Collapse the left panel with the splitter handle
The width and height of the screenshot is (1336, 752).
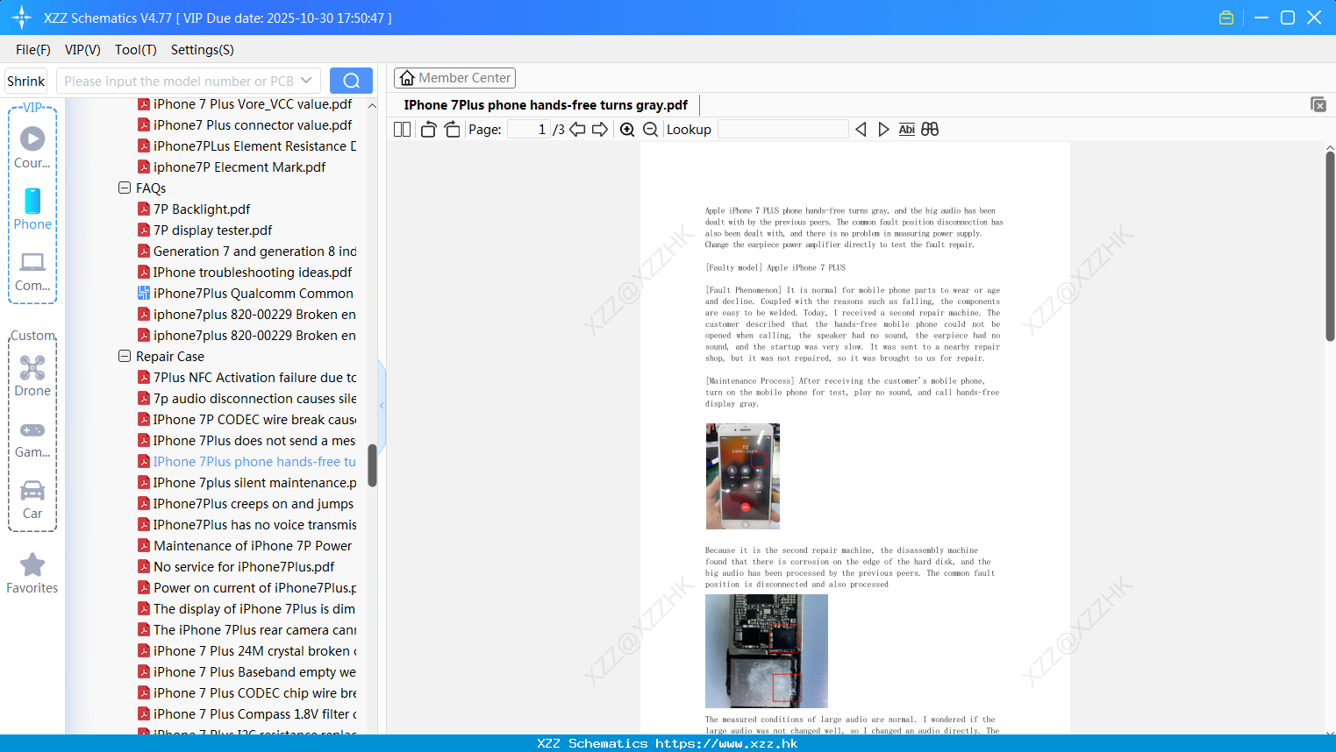tap(382, 405)
